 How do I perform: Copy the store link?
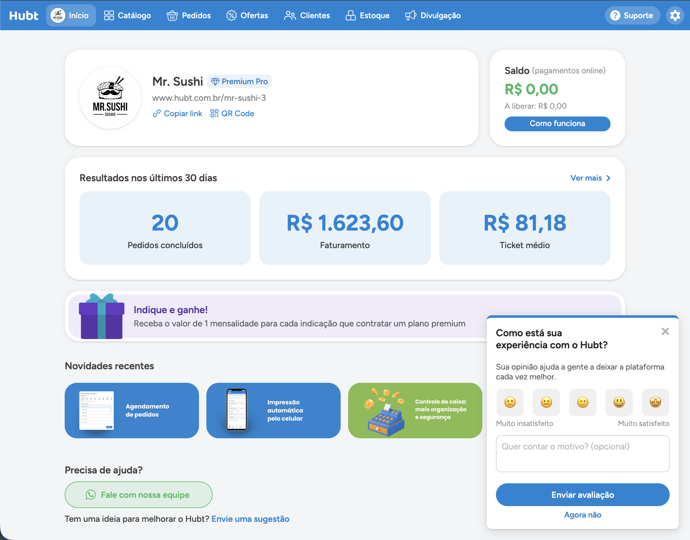177,113
